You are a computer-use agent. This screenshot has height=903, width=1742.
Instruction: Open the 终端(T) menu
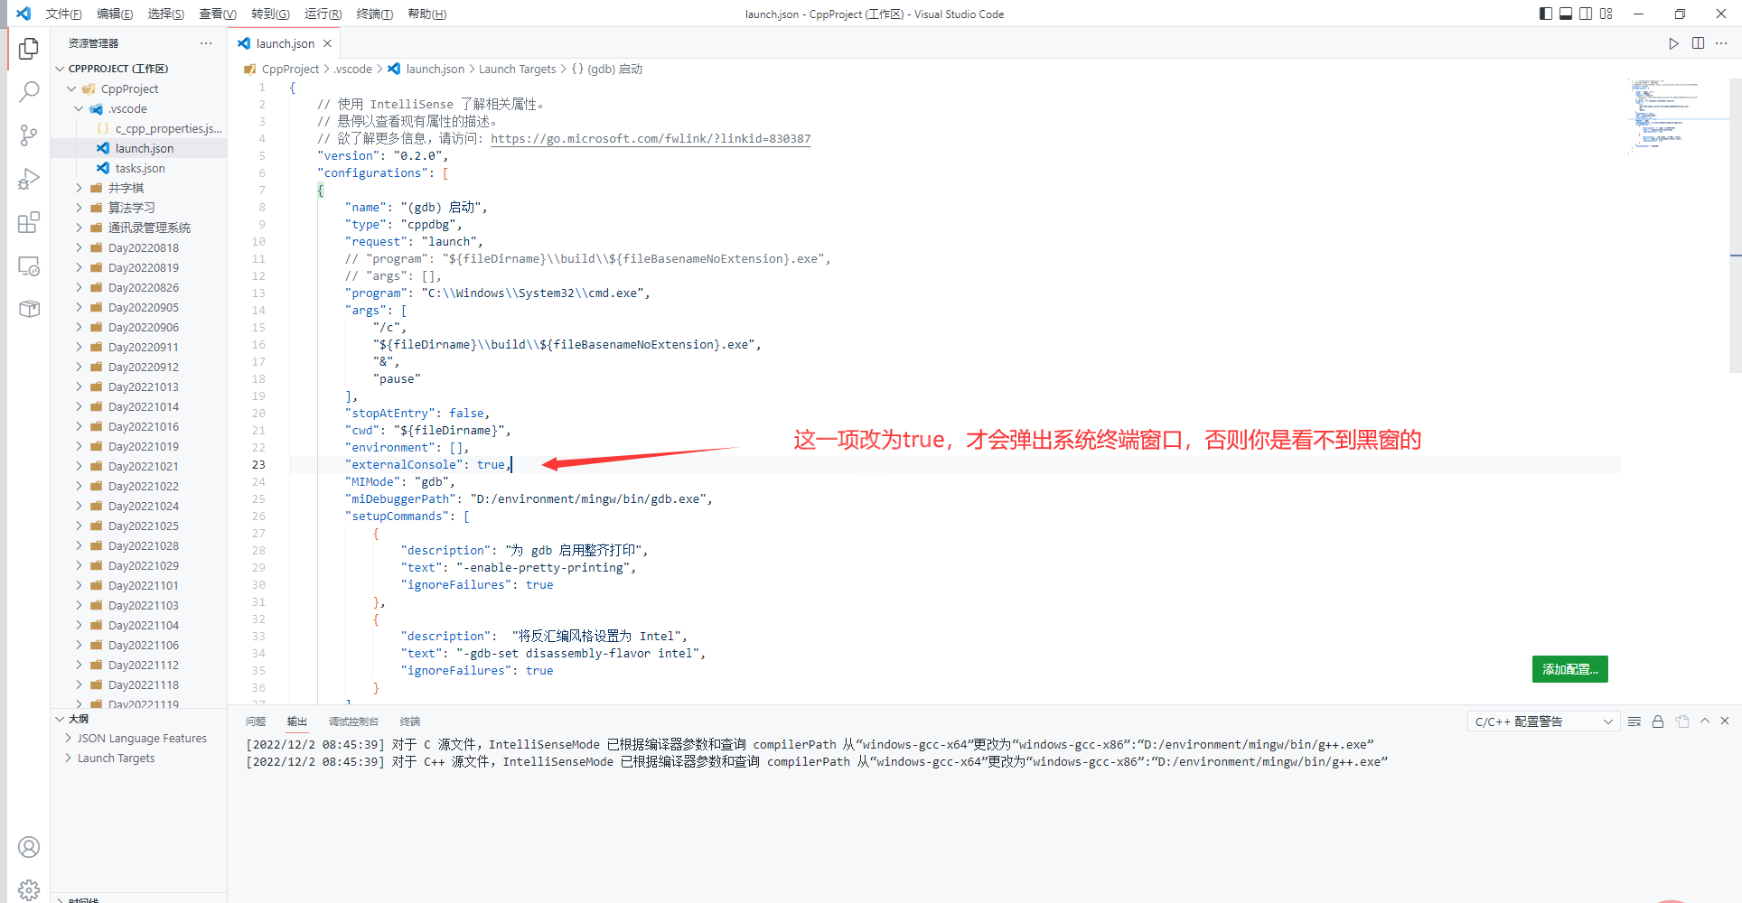point(375,14)
